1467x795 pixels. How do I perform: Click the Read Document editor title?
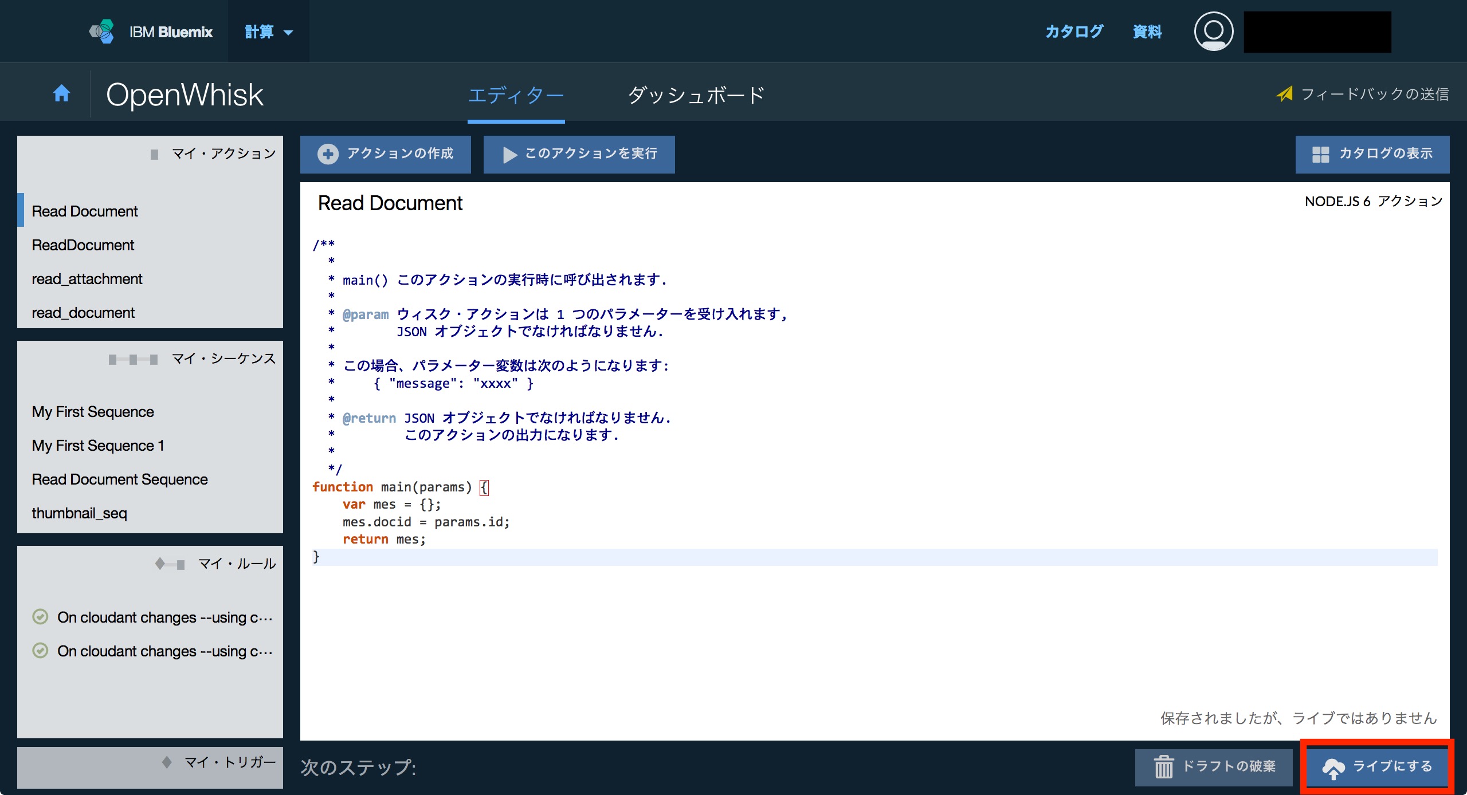[x=390, y=203]
